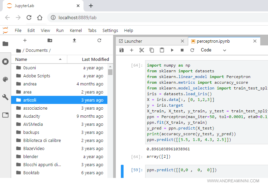
Task: Click the New Launcher plus icon in file browser
Action: point(25,40)
